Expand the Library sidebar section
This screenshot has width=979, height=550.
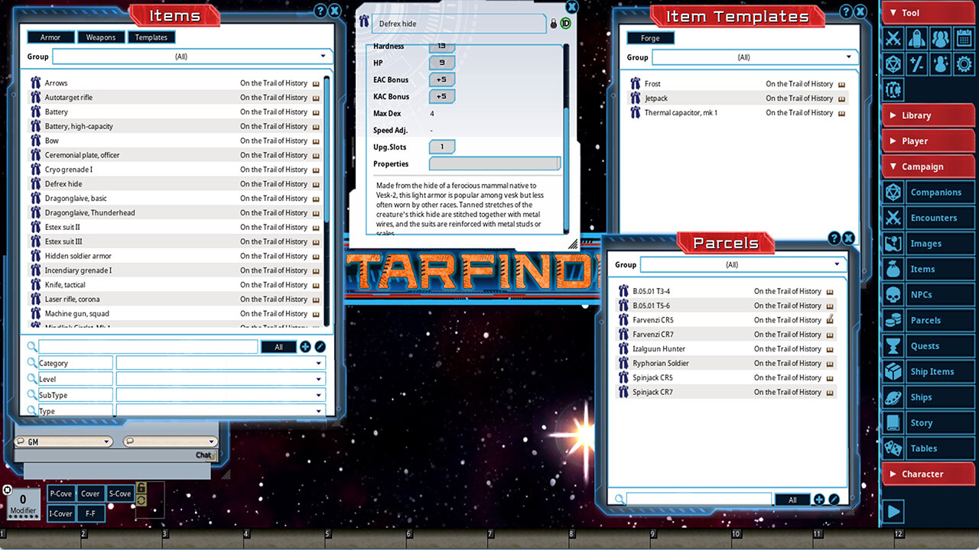tap(928, 115)
